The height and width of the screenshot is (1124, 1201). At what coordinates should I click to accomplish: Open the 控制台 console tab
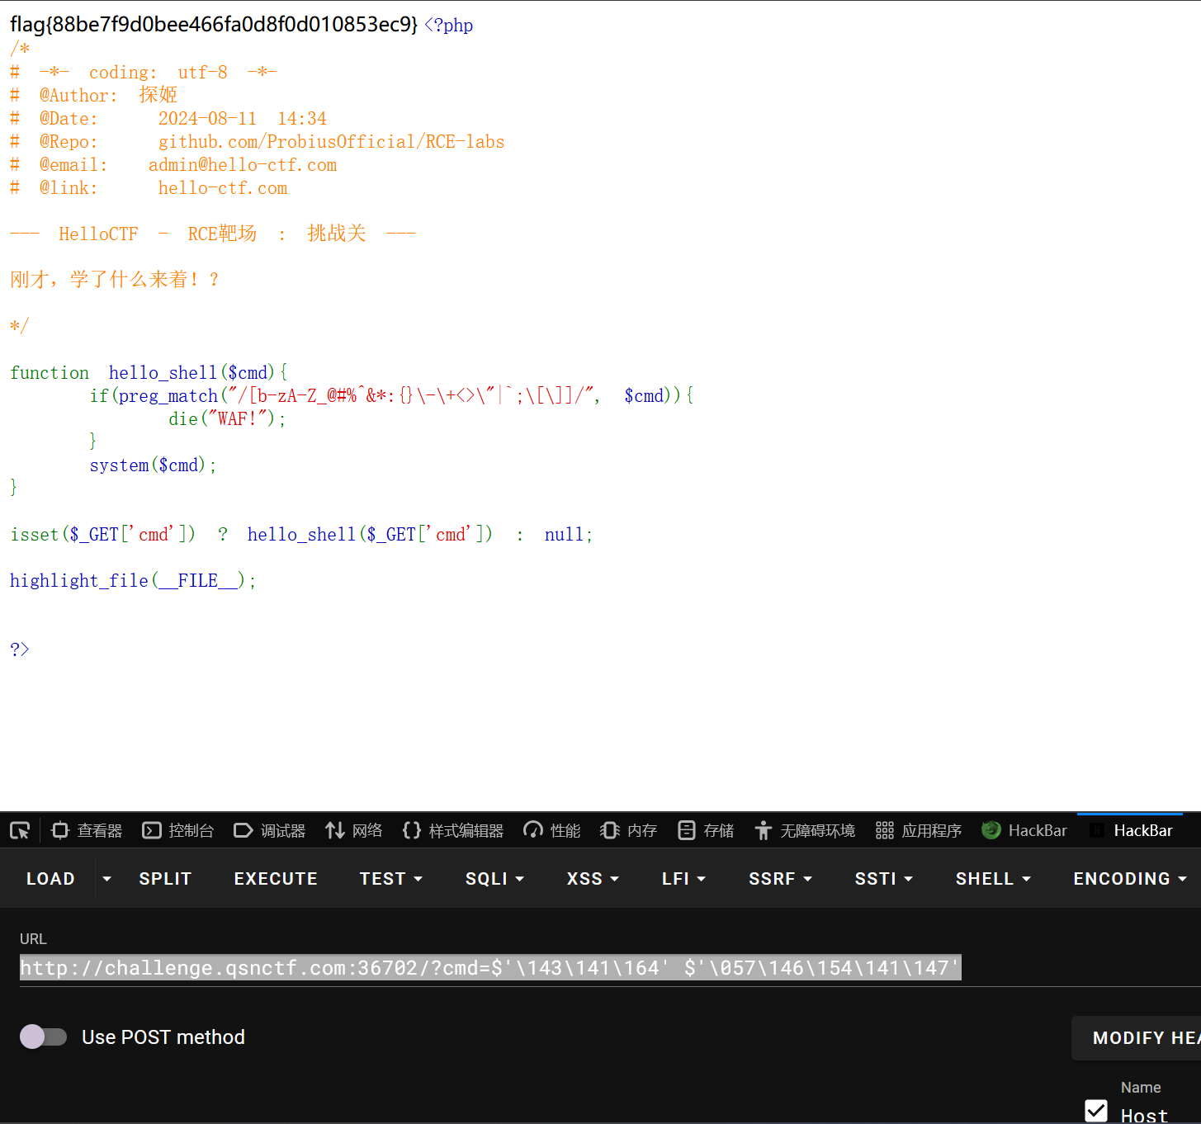point(178,830)
